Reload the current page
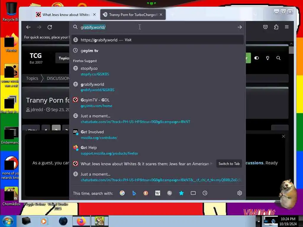The width and height of the screenshot is (303, 227). click(x=50, y=27)
